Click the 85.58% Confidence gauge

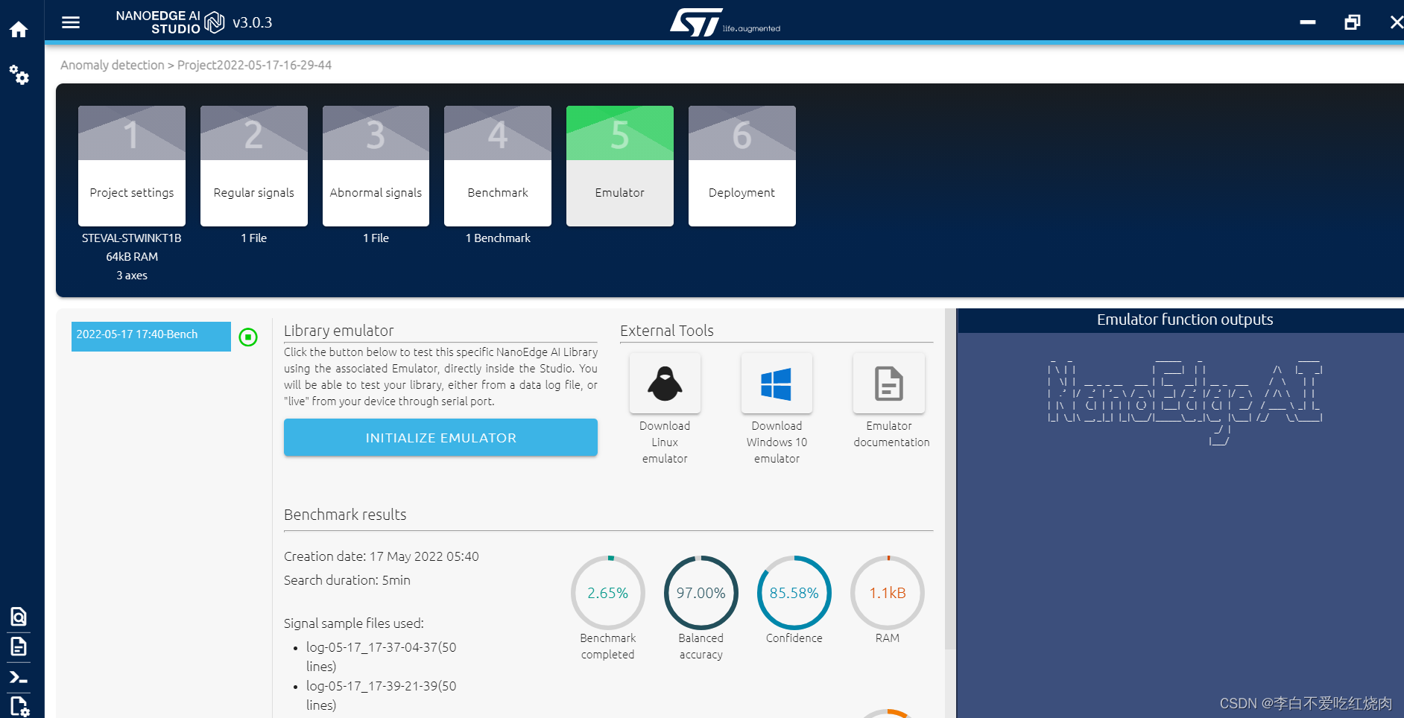[794, 593]
